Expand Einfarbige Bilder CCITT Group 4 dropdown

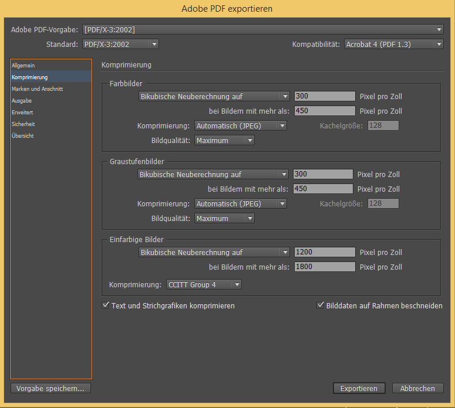tap(204, 285)
